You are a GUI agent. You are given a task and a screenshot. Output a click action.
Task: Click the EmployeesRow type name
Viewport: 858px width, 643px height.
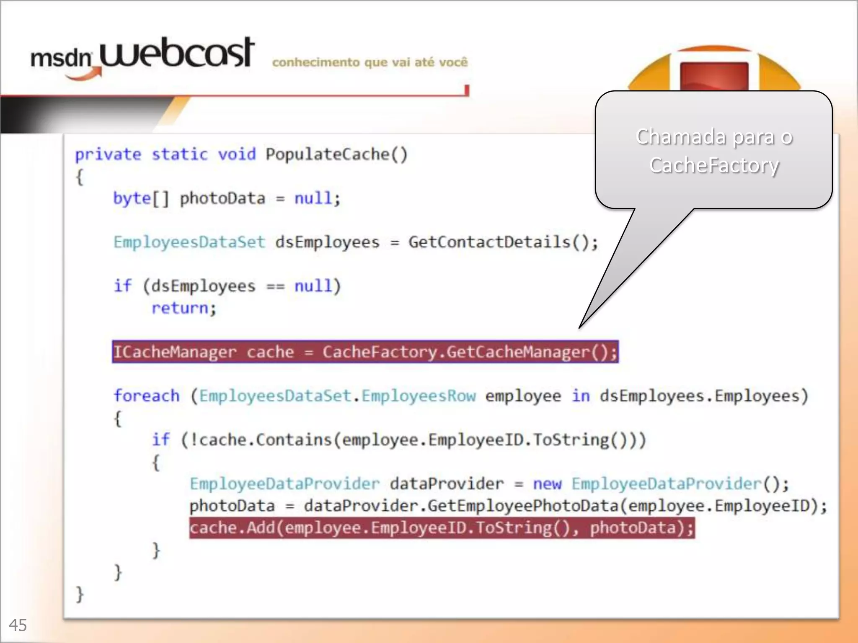pyautogui.click(x=419, y=396)
